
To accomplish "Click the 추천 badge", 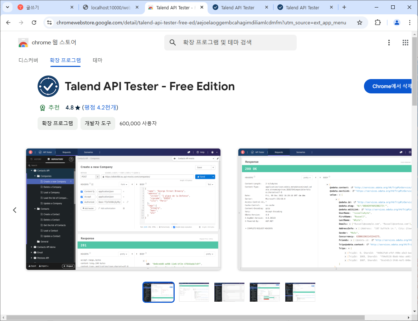I will coord(50,107).
